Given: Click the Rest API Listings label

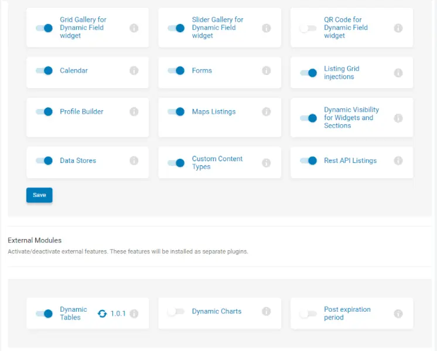Looking at the screenshot, I should (350, 161).
